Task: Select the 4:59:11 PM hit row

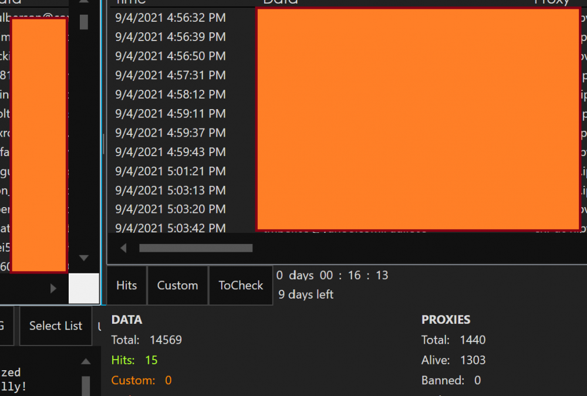Action: pyautogui.click(x=170, y=113)
